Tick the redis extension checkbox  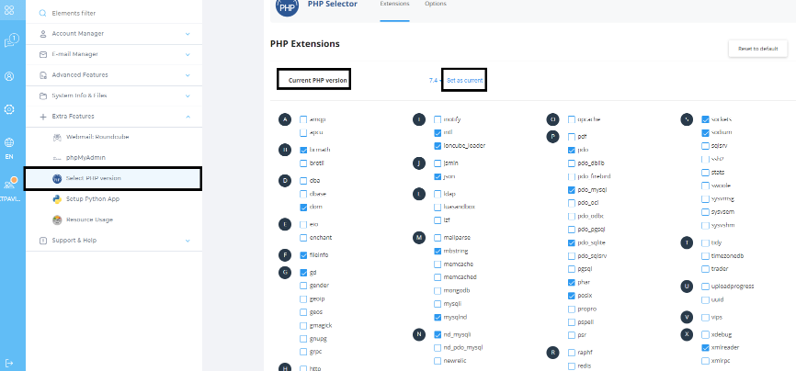tap(572, 365)
